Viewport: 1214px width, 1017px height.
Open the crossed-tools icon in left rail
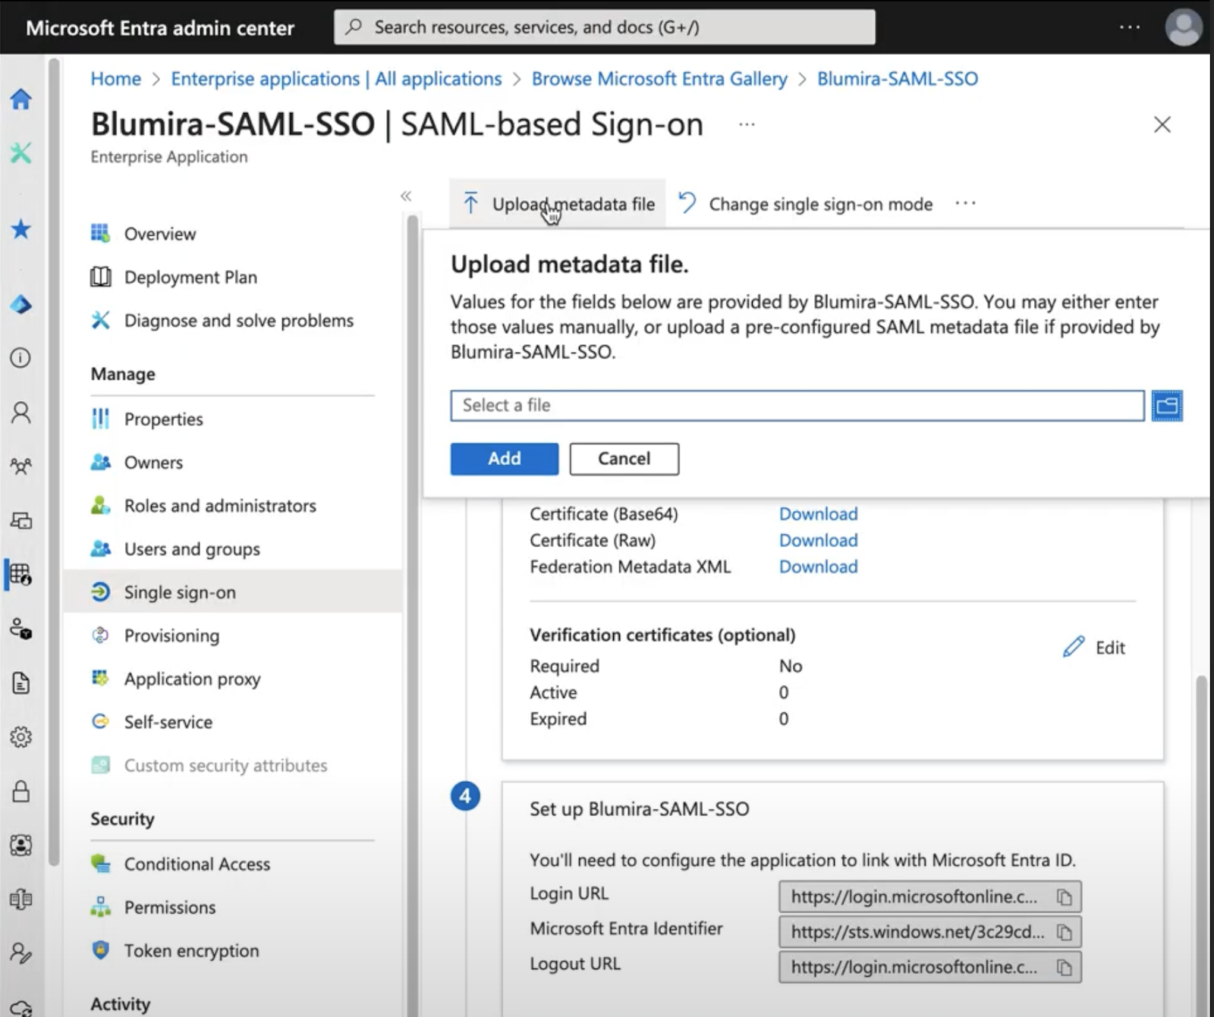[20, 152]
